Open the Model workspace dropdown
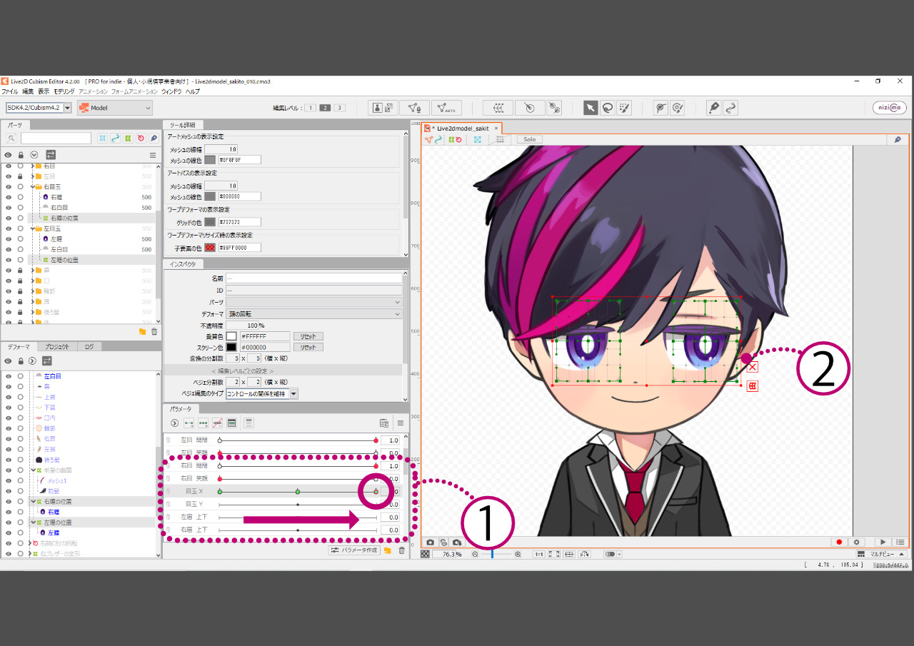914x646 pixels. click(115, 108)
